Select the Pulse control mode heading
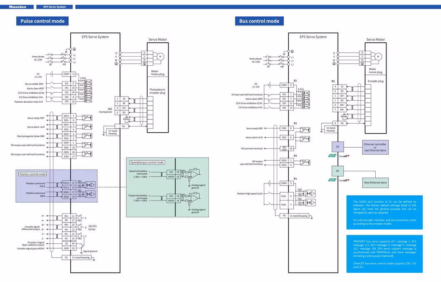Image resolution: width=441 pixels, height=282 pixels. click(x=42, y=21)
